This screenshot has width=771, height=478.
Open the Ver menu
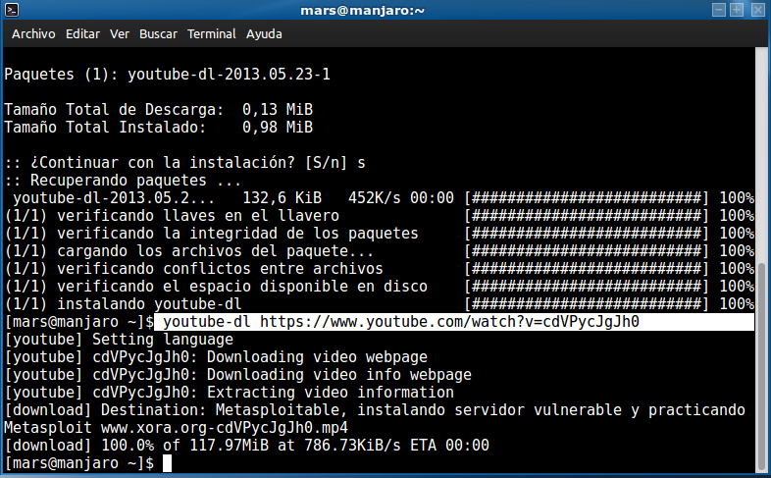click(120, 33)
